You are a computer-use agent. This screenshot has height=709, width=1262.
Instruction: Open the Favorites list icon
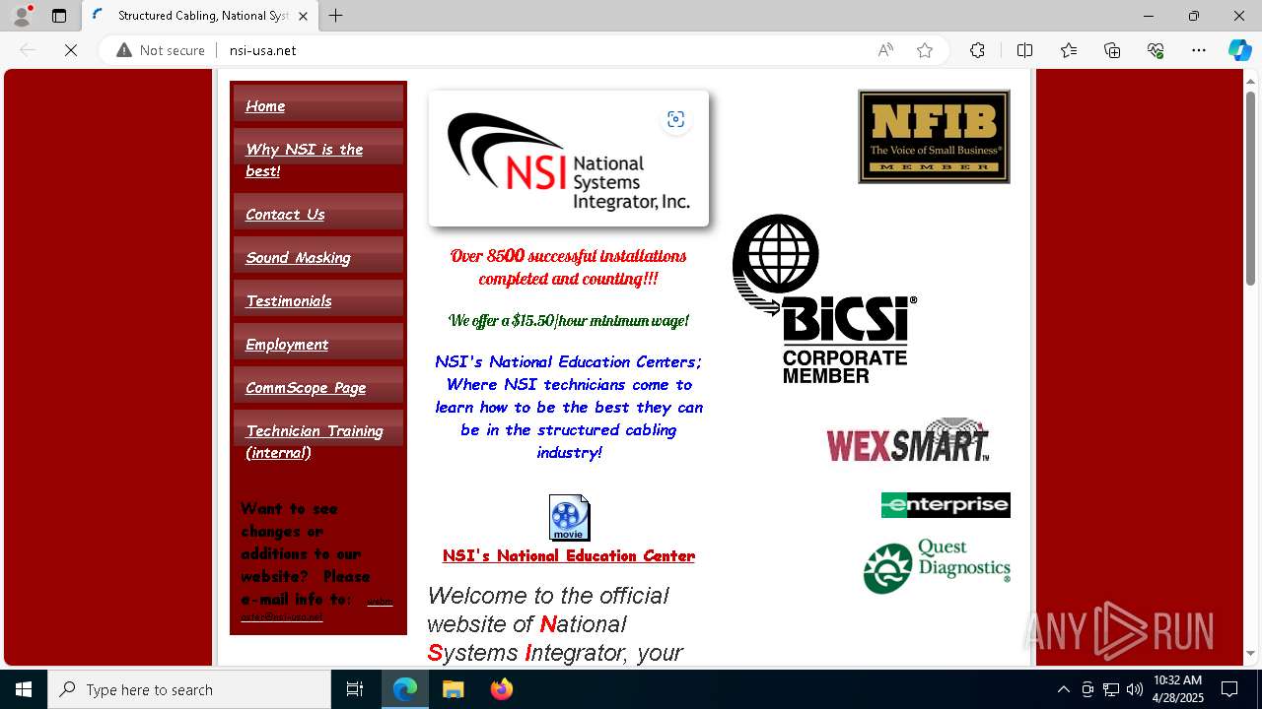(1069, 50)
